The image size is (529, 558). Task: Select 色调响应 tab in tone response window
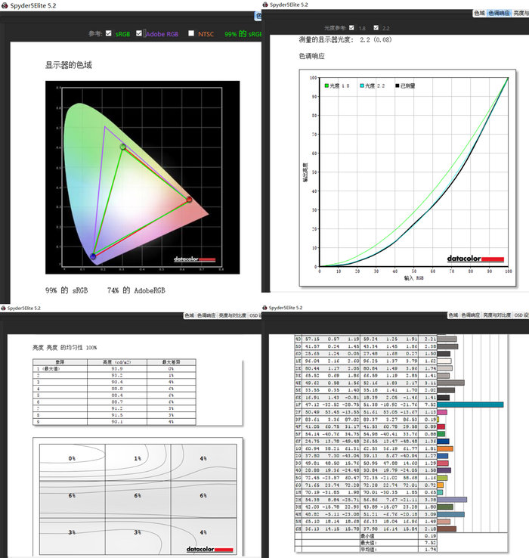pos(499,13)
